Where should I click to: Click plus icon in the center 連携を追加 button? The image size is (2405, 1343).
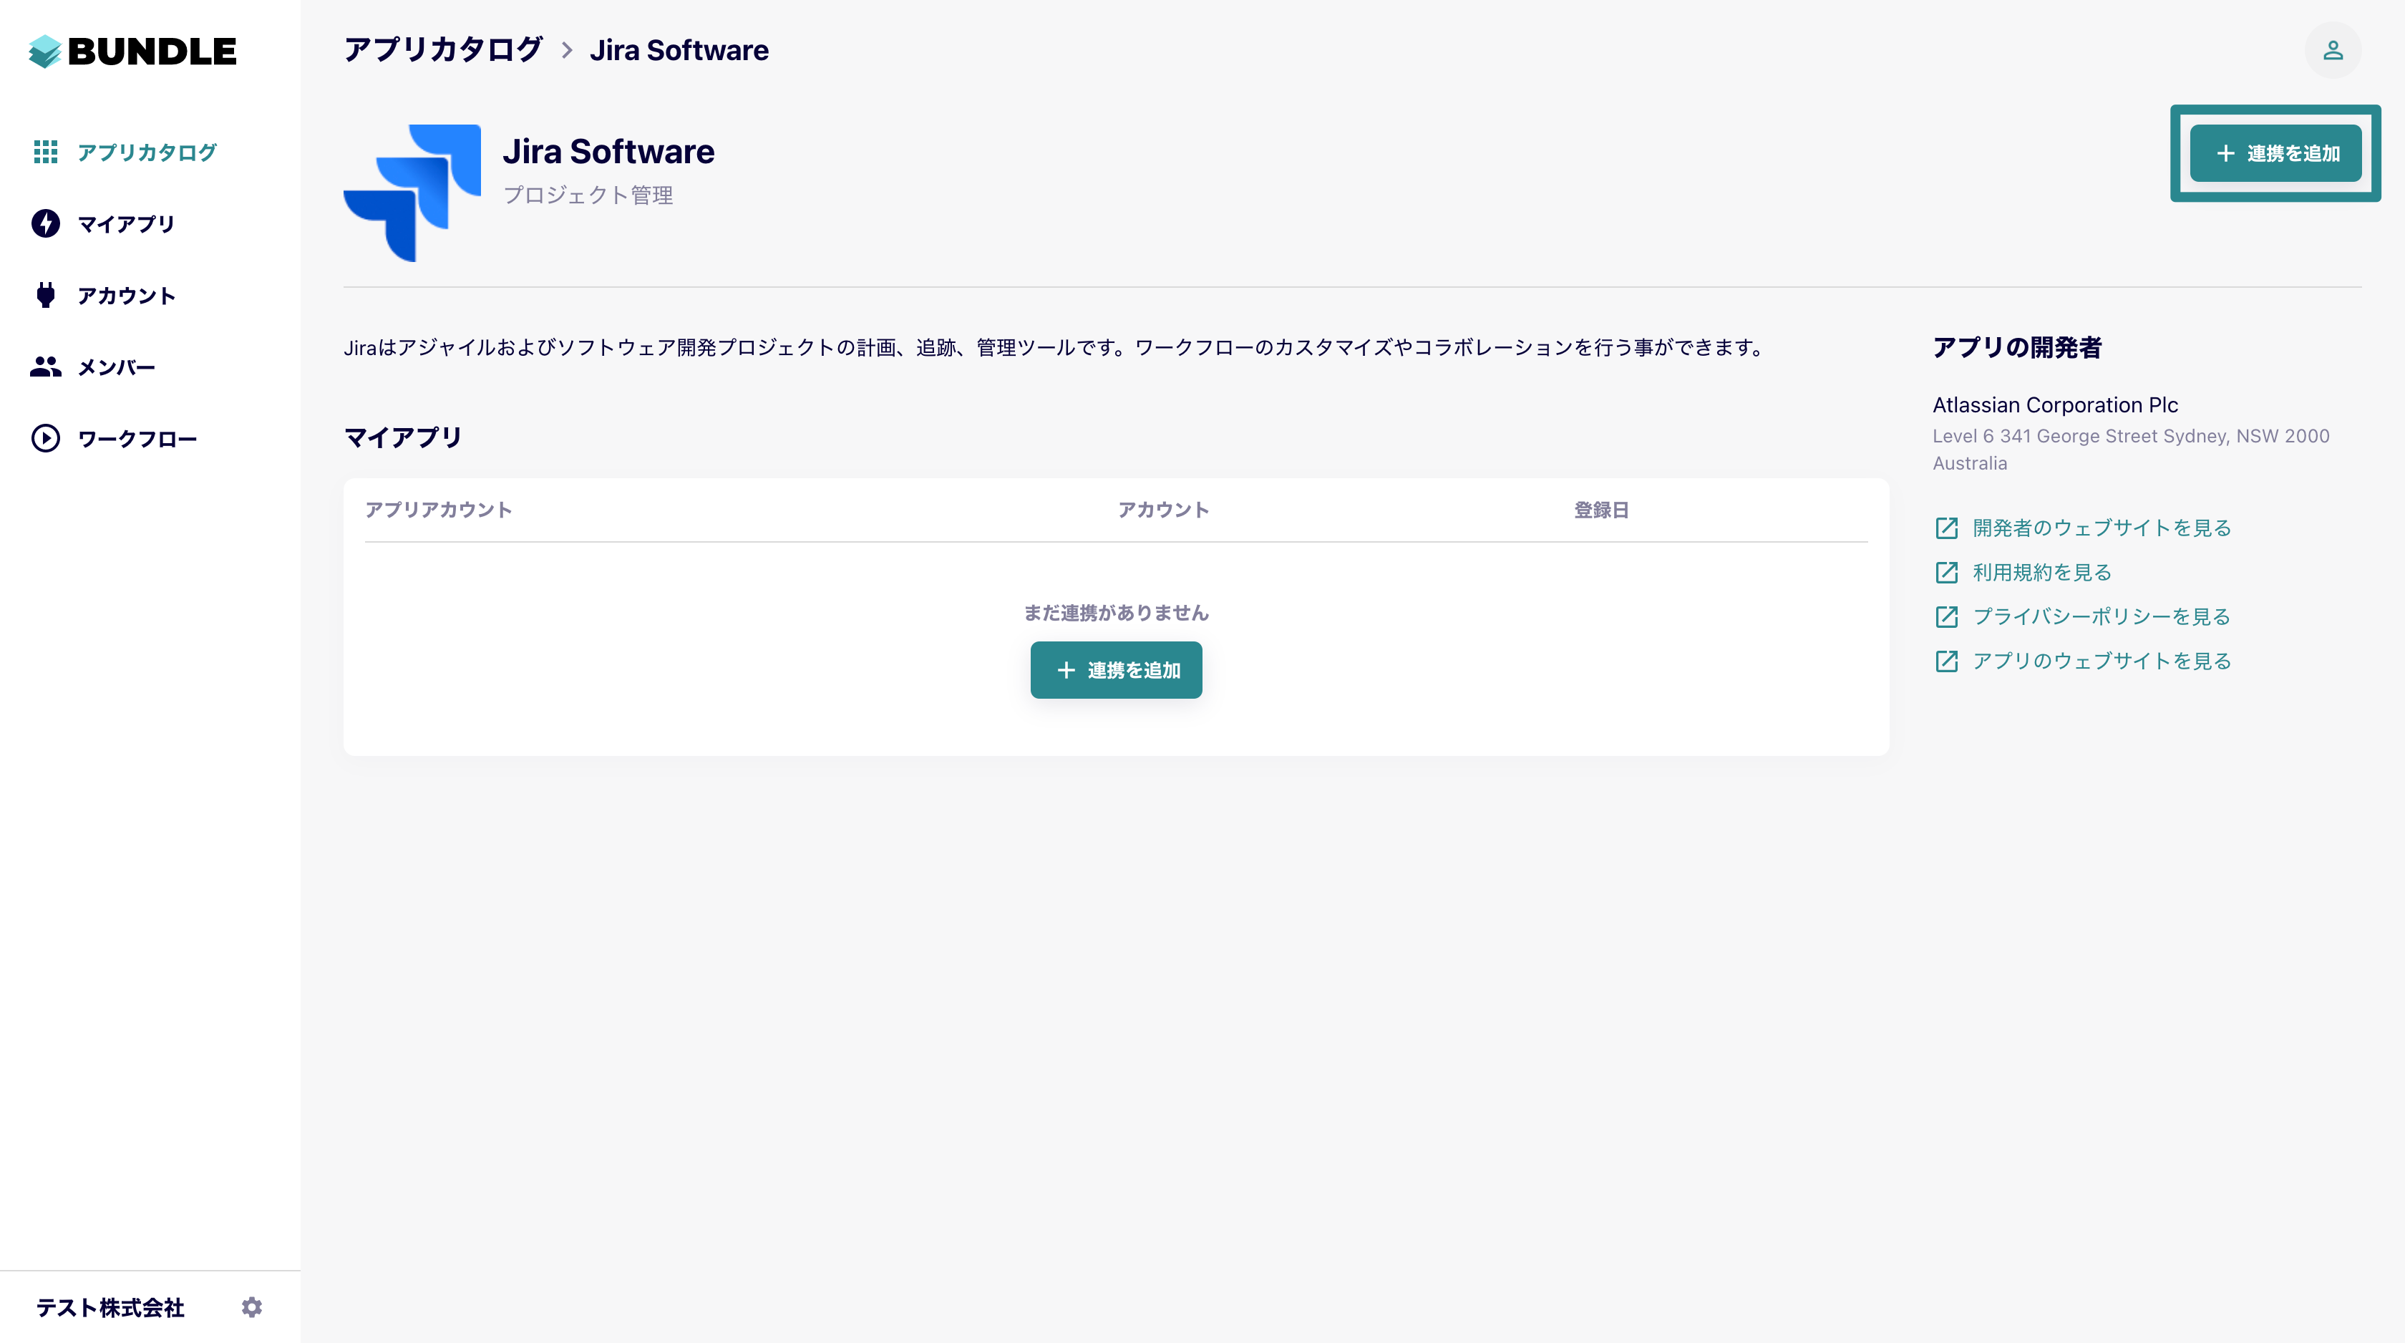point(1067,669)
